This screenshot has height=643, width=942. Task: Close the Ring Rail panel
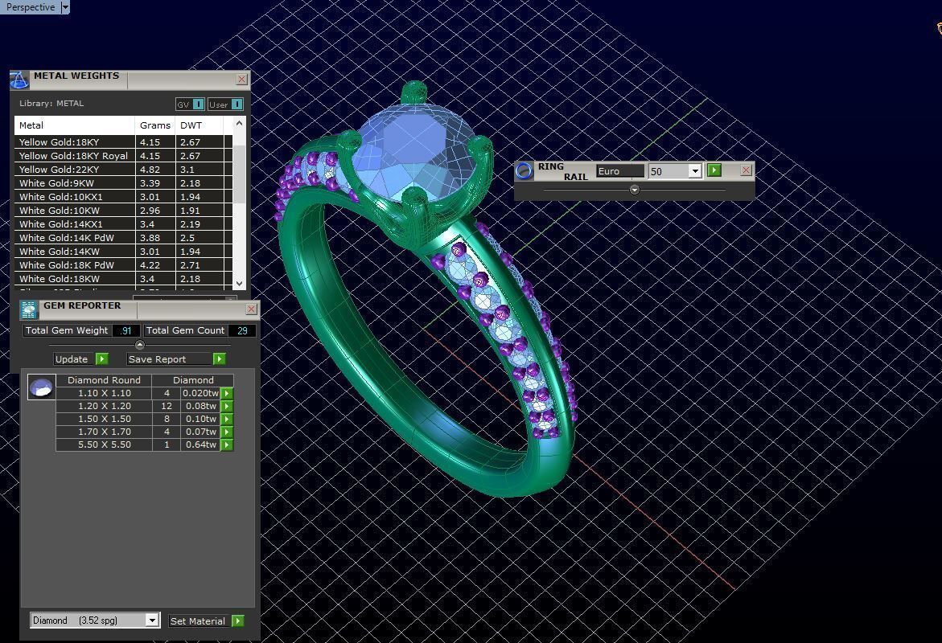[746, 170]
